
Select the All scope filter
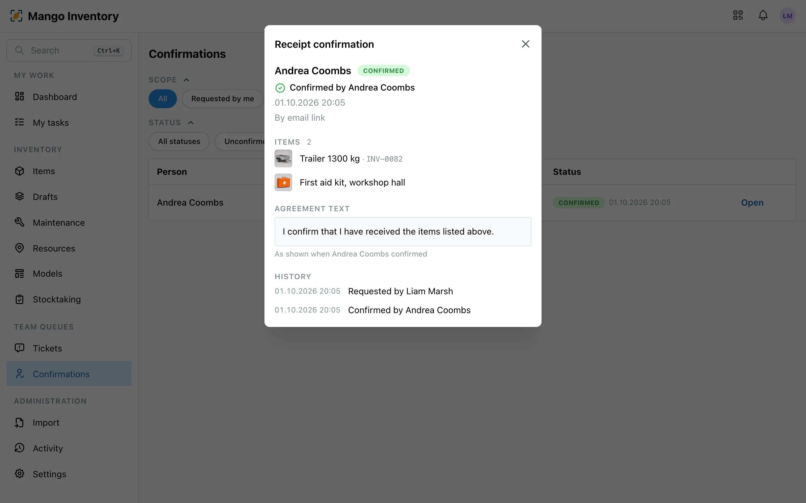[x=162, y=98]
